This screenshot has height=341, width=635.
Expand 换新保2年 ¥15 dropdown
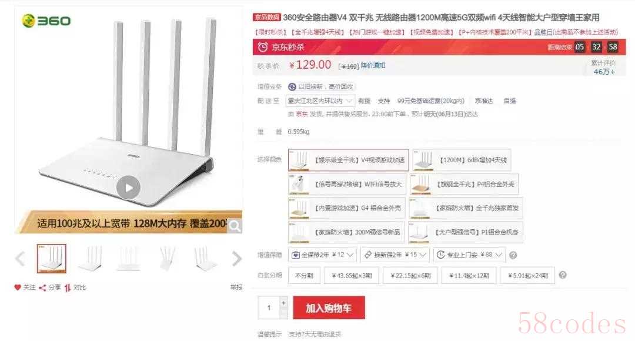click(x=395, y=255)
